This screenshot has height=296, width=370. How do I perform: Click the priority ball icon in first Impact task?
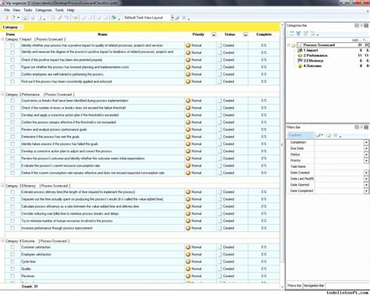click(x=188, y=45)
